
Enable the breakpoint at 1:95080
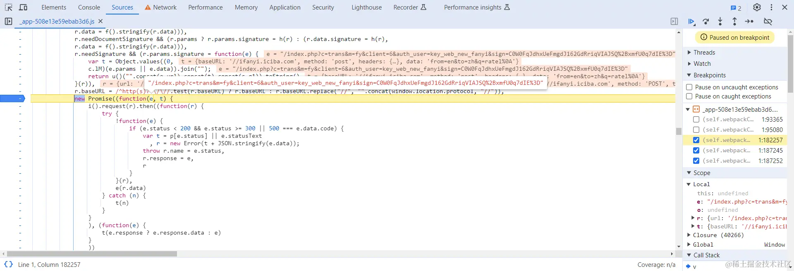[696, 130]
